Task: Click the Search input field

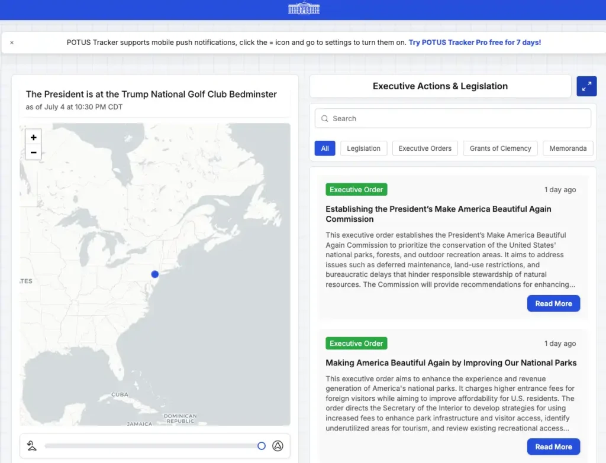Action: pos(453,118)
